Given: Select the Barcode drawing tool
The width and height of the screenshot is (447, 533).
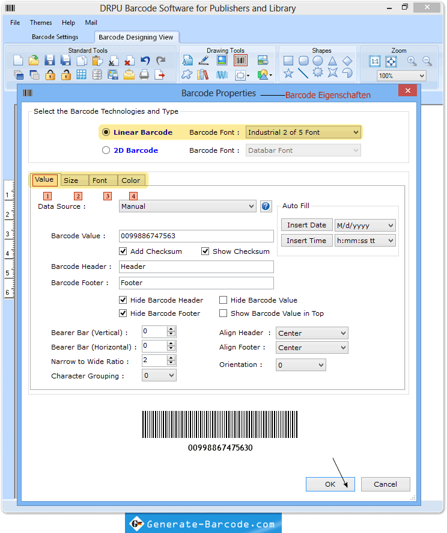Looking at the screenshot, I should click(x=240, y=61).
